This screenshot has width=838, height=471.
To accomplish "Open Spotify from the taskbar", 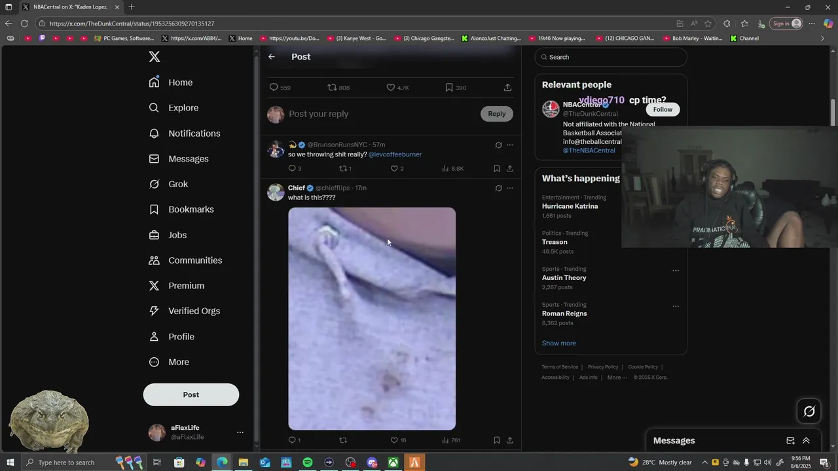I will (x=308, y=462).
